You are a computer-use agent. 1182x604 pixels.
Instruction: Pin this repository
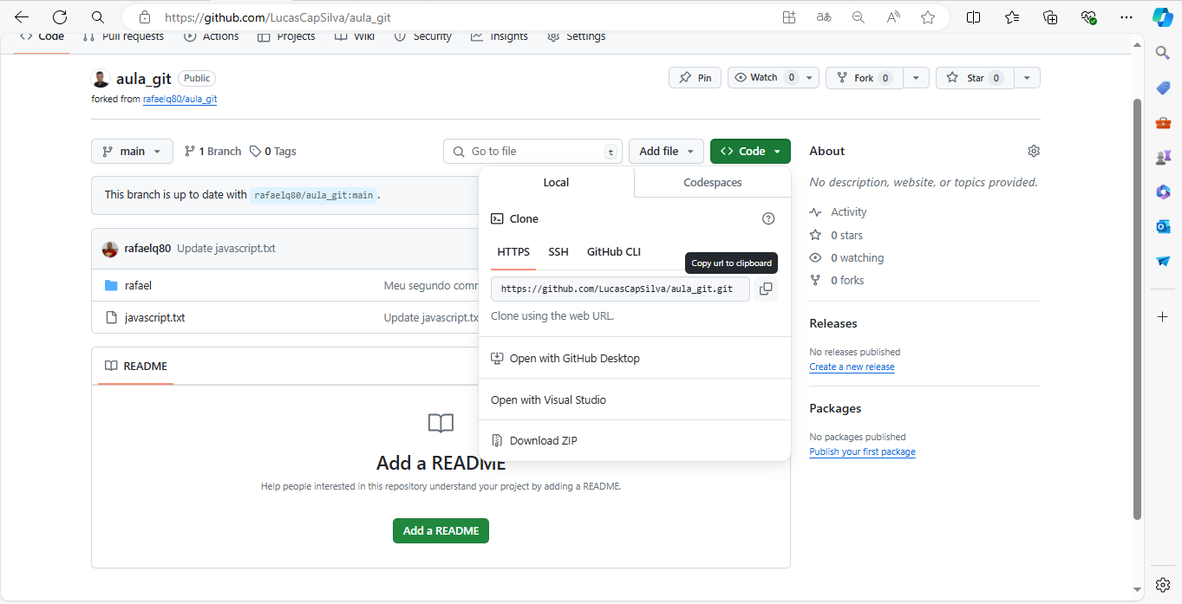pyautogui.click(x=695, y=78)
